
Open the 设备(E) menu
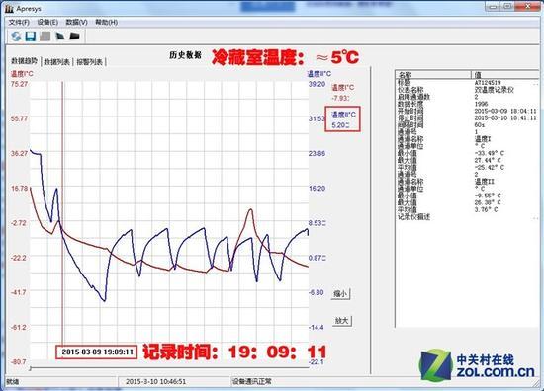[x=47, y=22]
